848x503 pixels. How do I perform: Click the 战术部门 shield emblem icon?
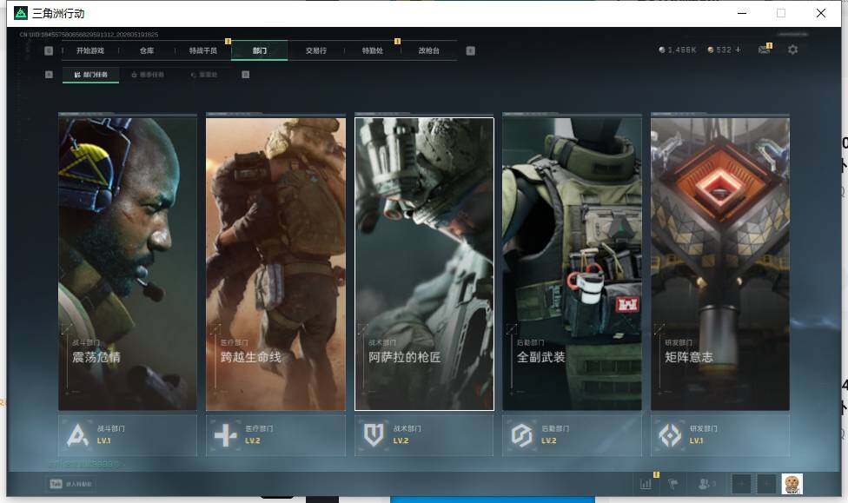[374, 435]
